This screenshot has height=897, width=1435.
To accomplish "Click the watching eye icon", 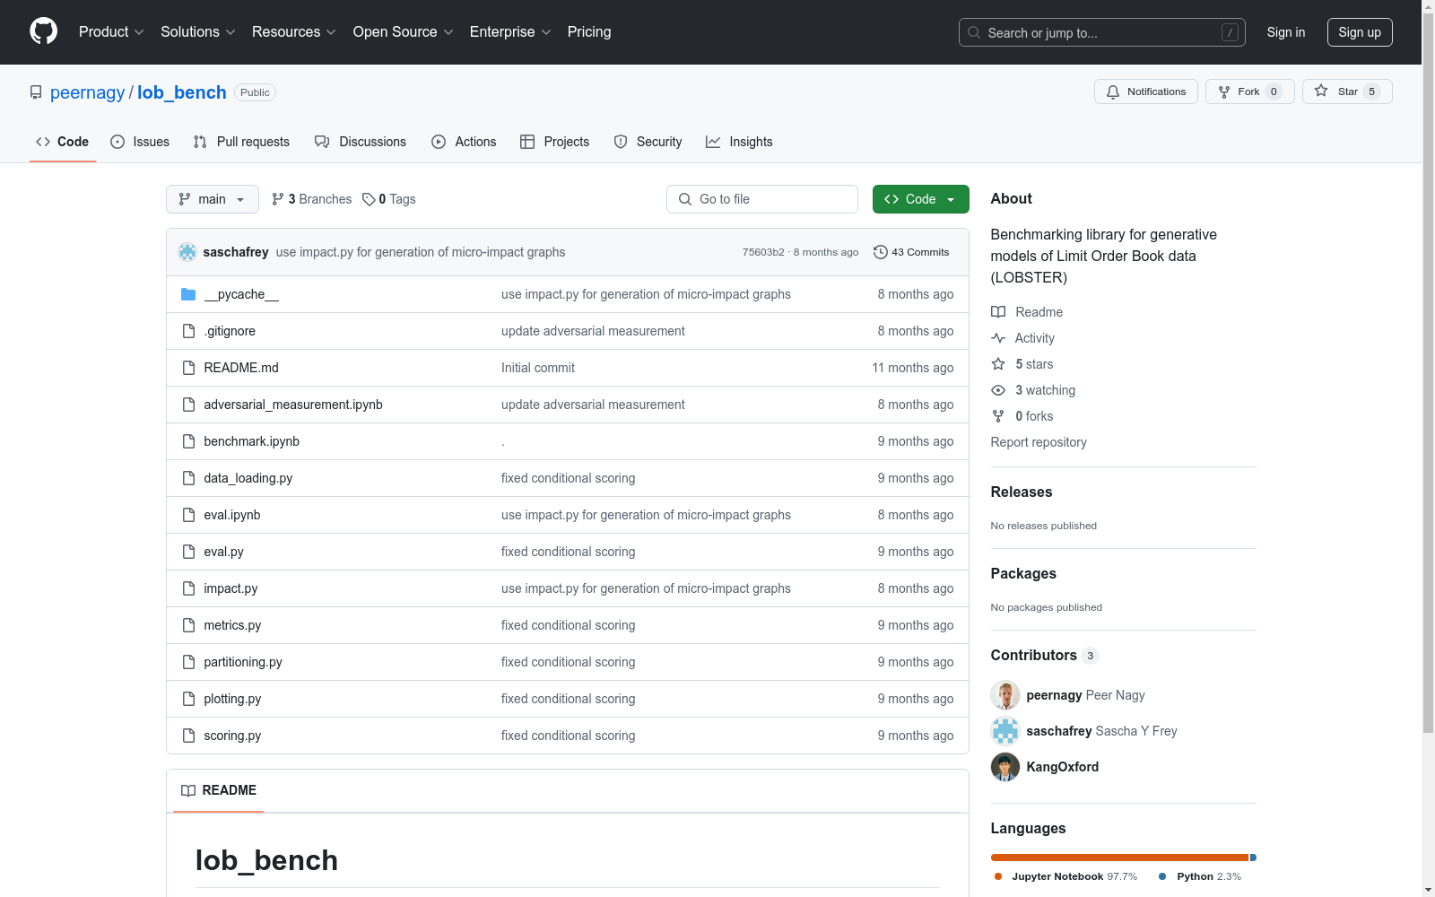I will [998, 390].
